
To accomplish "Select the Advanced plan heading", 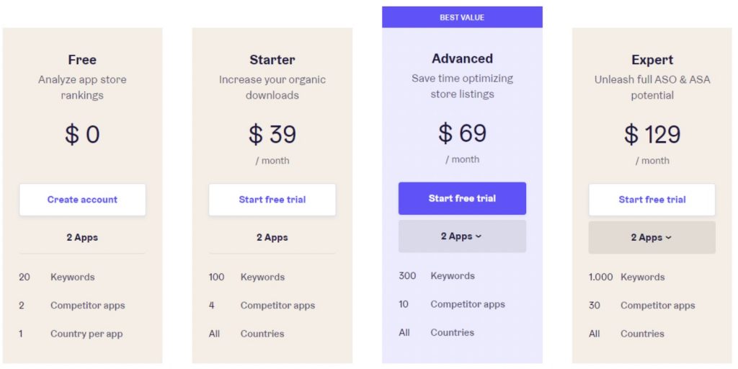I will coord(462,58).
